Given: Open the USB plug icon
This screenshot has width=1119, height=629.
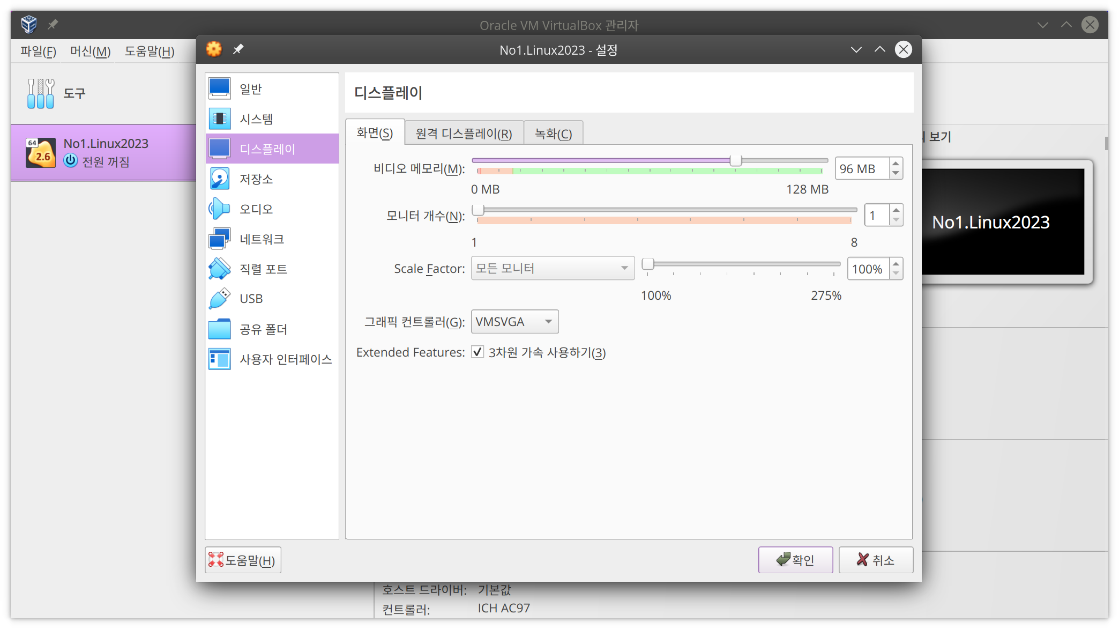Looking at the screenshot, I should 219,299.
